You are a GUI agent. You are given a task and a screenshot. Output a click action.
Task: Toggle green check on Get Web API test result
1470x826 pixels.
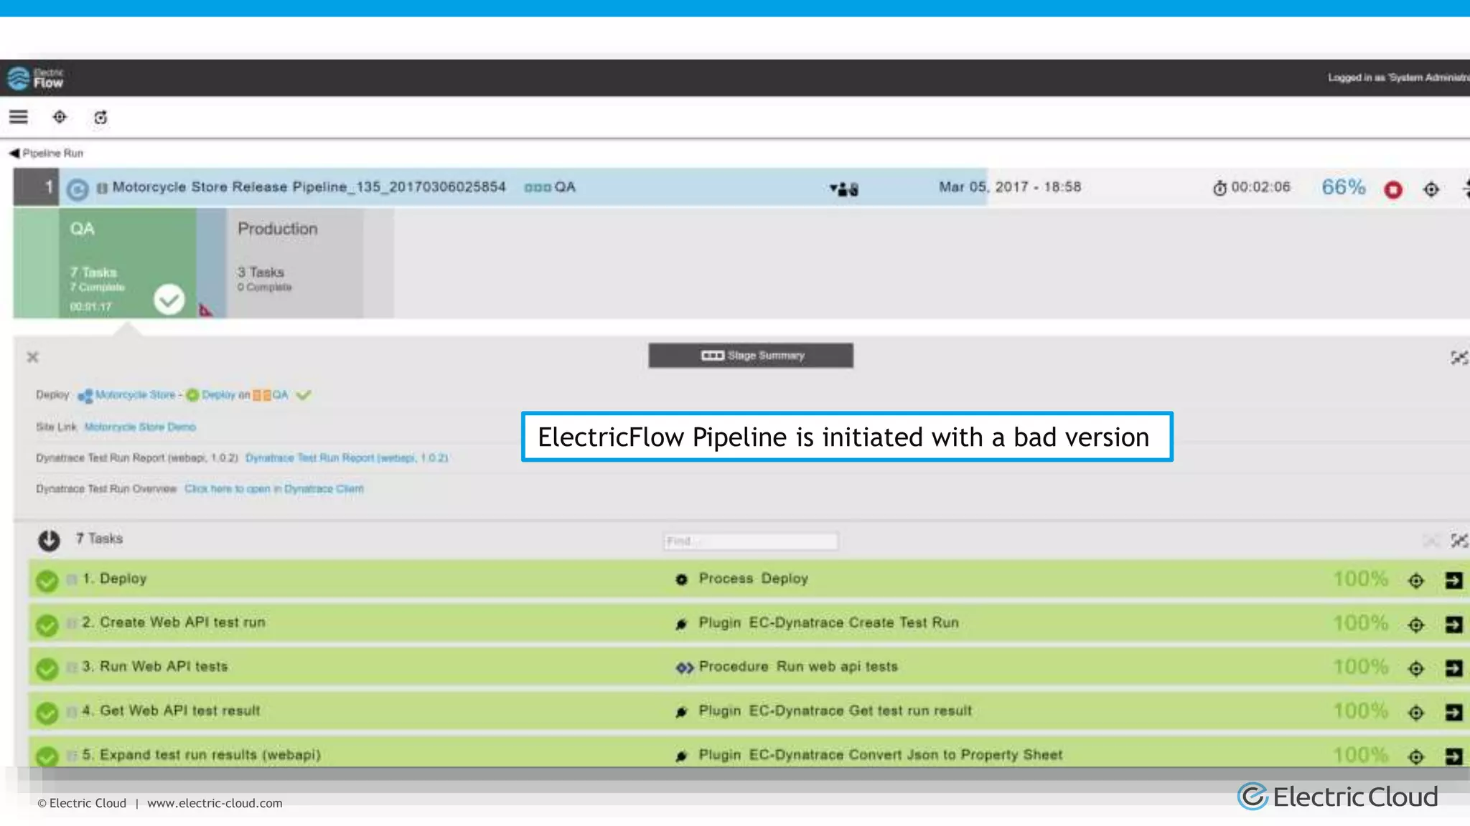[x=47, y=713]
